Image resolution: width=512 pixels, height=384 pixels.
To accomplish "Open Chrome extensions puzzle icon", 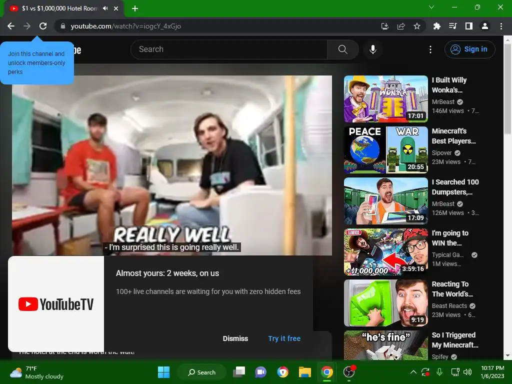I will click(x=436, y=26).
